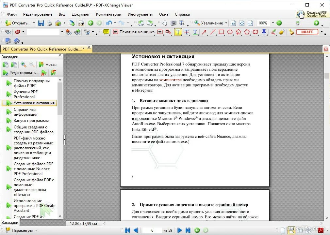Click the Fit Width icon

click(x=250, y=23)
